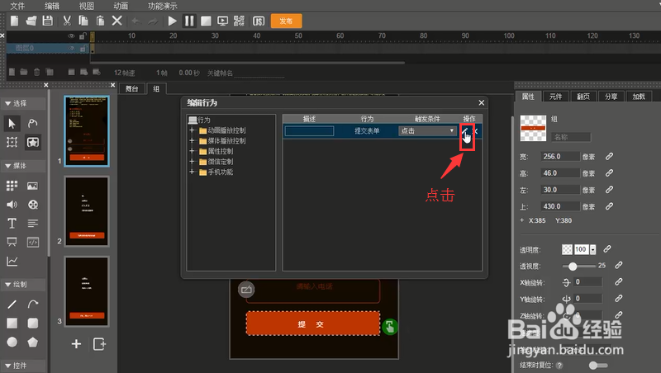Collapse the 选择 tool section
Screen dimensions: 661x373
click(7, 103)
